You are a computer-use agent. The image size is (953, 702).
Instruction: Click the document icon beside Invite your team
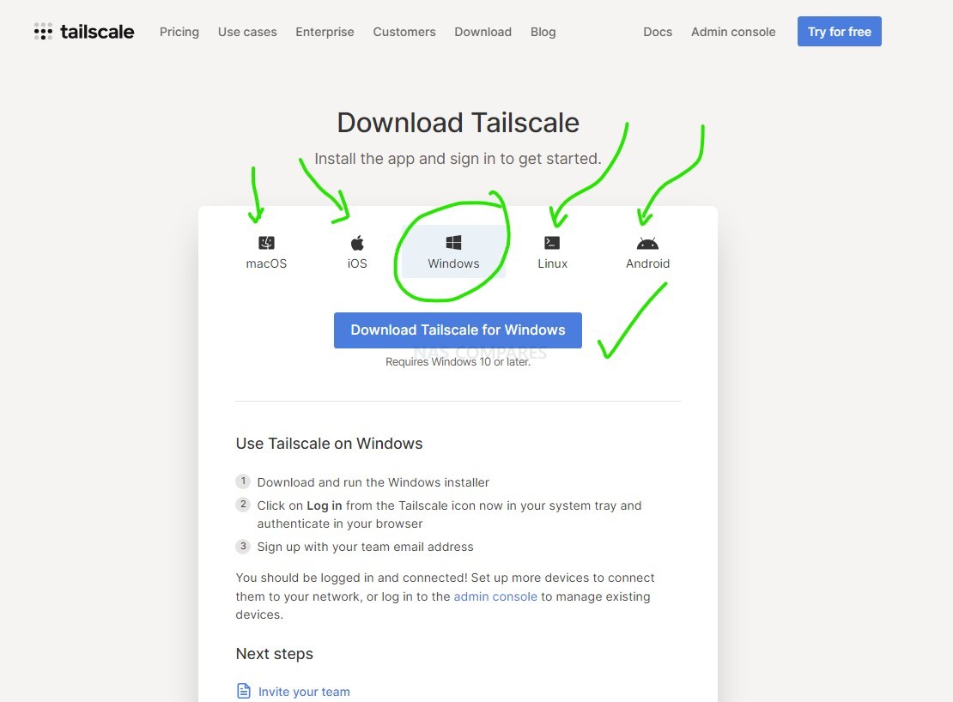[243, 691]
